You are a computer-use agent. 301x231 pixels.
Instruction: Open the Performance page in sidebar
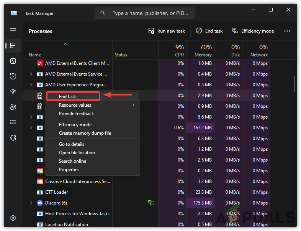tap(13, 61)
